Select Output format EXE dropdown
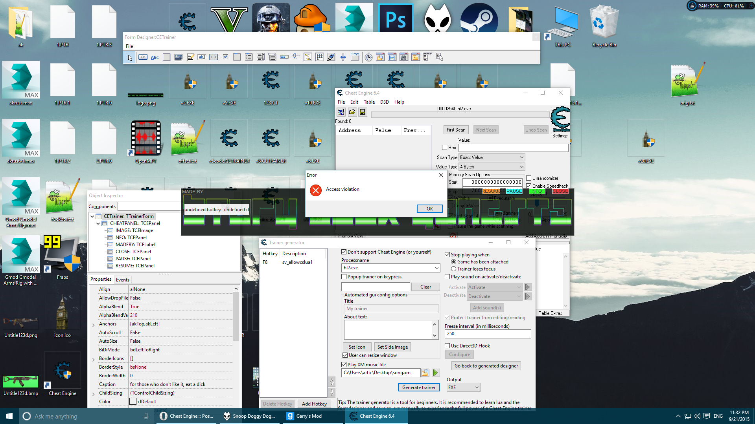Viewport: 755px width, 424px height. pyautogui.click(x=463, y=387)
